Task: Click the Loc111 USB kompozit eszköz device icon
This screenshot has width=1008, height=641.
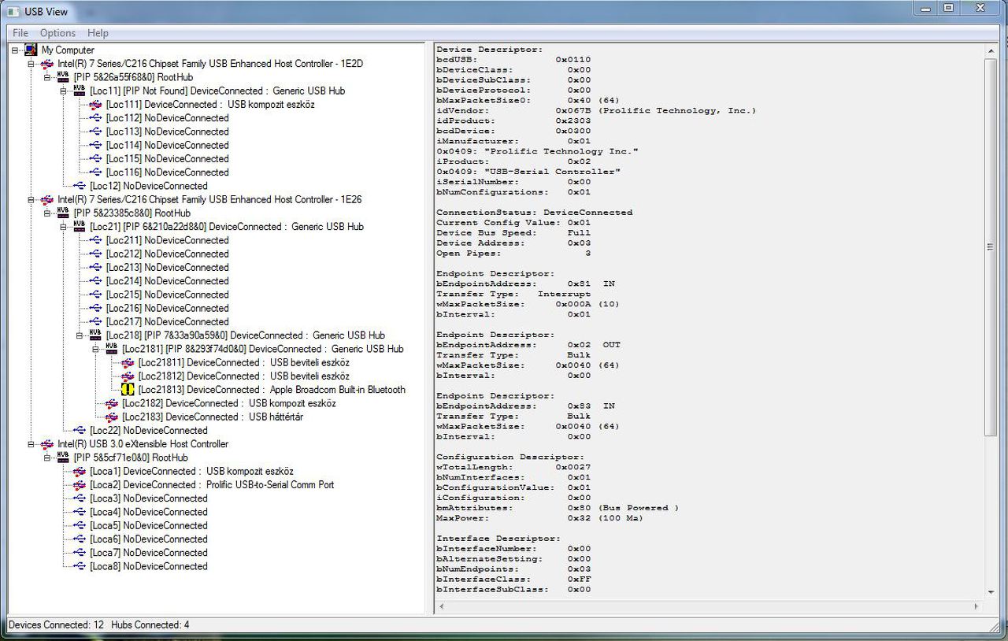Action: click(95, 105)
